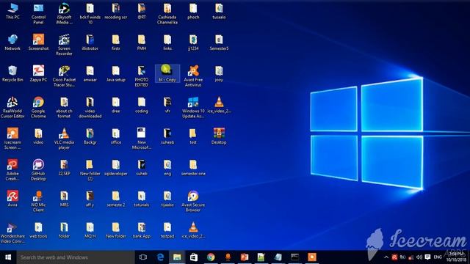
Task: Select the New Microsoft document icon
Action: pos(142,139)
